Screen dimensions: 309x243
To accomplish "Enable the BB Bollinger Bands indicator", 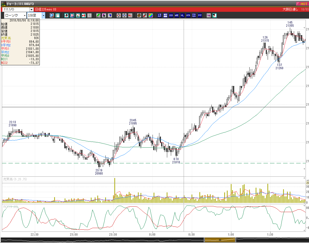I will click(171, 15).
